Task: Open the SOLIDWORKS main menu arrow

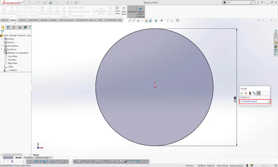Action: (23, 2)
